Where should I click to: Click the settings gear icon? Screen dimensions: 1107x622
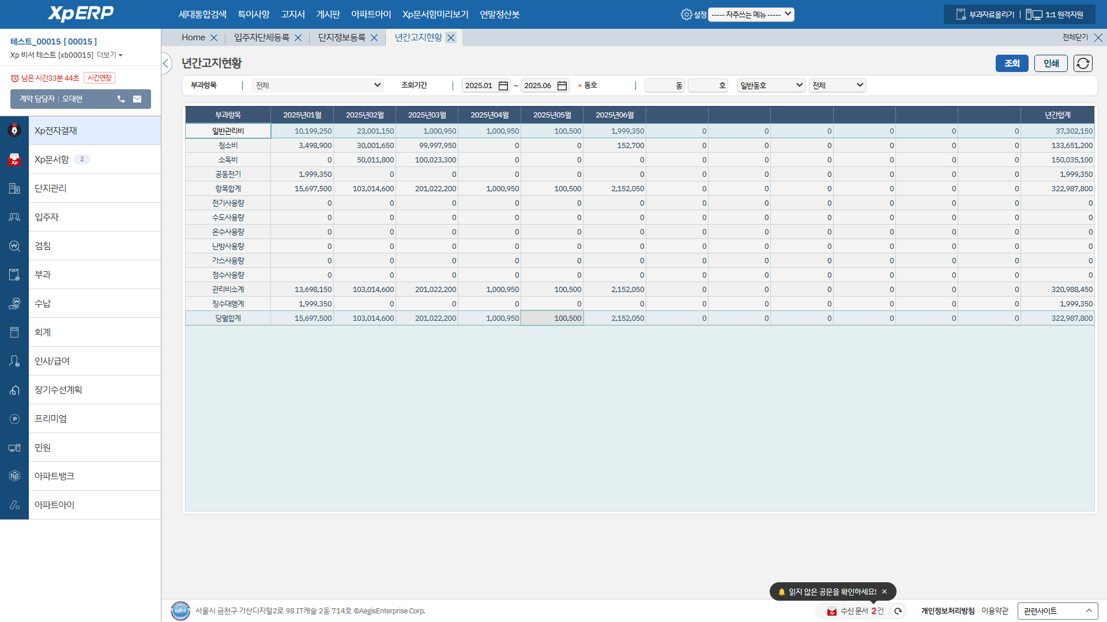pyautogui.click(x=686, y=14)
